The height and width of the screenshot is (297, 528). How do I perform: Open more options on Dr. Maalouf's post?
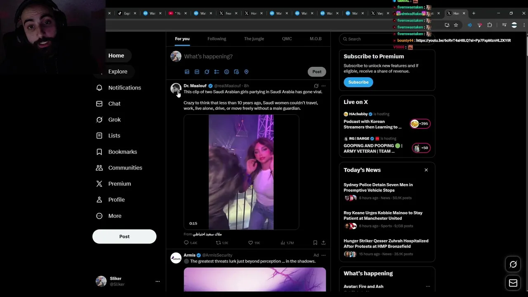(x=323, y=86)
